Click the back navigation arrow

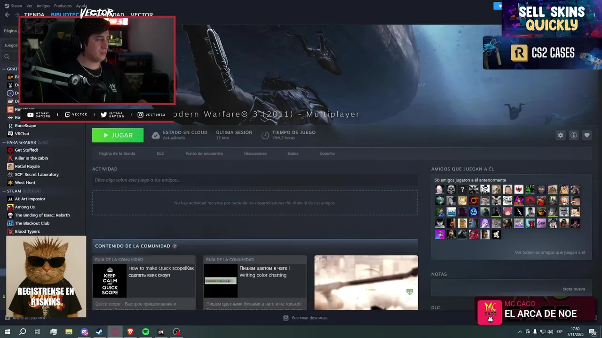point(7,15)
